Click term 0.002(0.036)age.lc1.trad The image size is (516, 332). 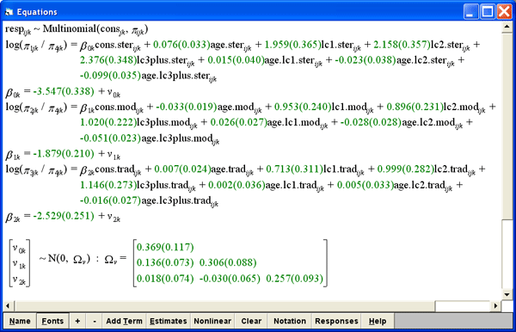(x=267, y=185)
